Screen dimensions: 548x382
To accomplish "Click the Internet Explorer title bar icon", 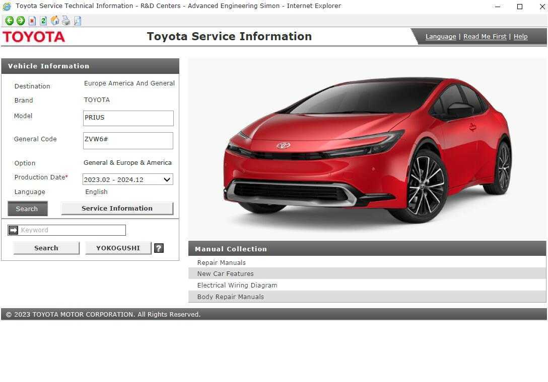I will (7, 6).
